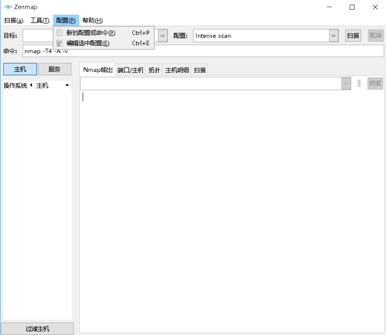Switch to the 端口/主机 tab

(130, 69)
